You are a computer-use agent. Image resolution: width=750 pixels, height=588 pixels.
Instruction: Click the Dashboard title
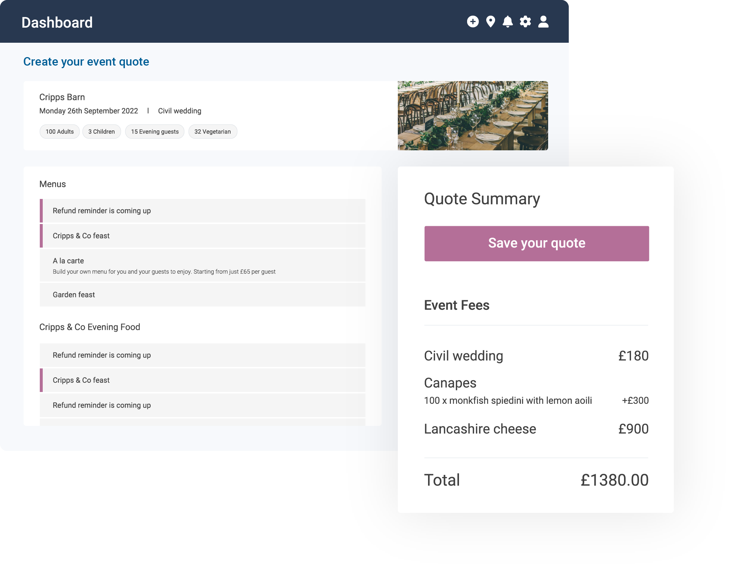(x=57, y=22)
